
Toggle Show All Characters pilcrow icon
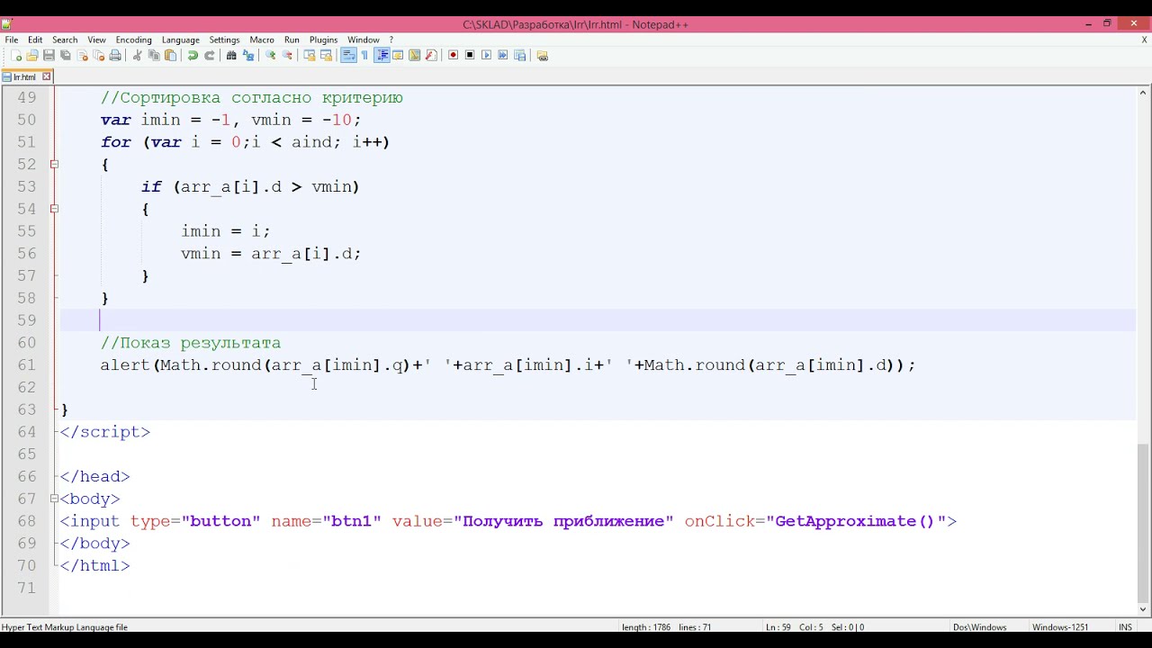pos(364,55)
